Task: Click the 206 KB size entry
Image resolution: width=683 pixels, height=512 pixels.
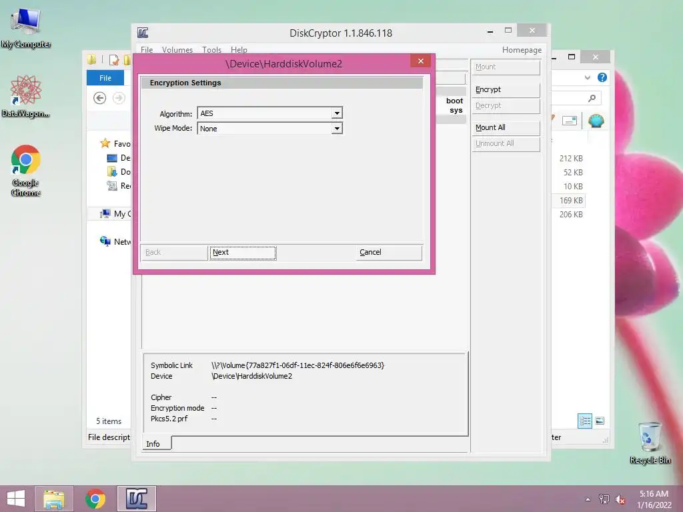Action: coord(571,214)
